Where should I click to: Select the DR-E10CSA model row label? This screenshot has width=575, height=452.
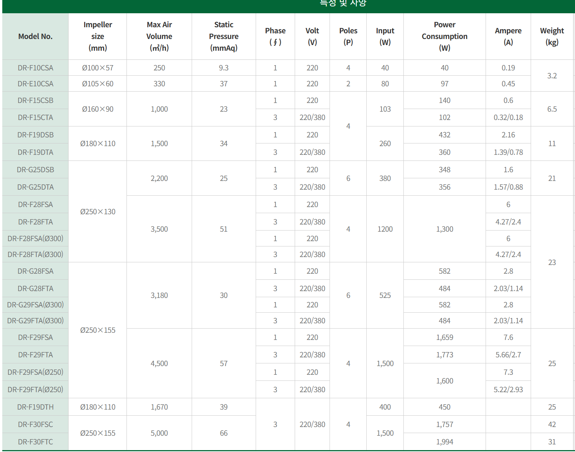click(35, 84)
